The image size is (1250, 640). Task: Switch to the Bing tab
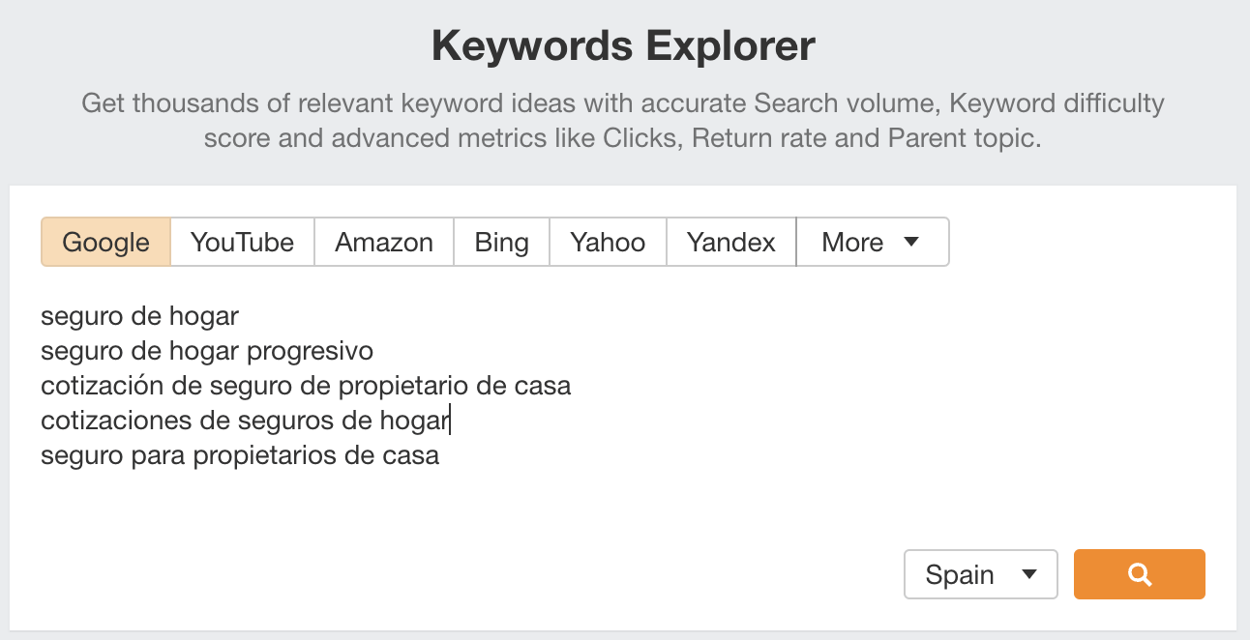tap(501, 242)
